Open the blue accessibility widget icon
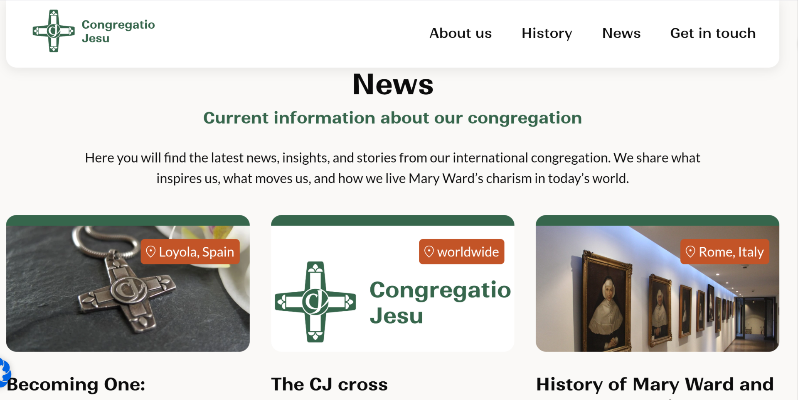This screenshot has height=400, width=798. [4, 371]
